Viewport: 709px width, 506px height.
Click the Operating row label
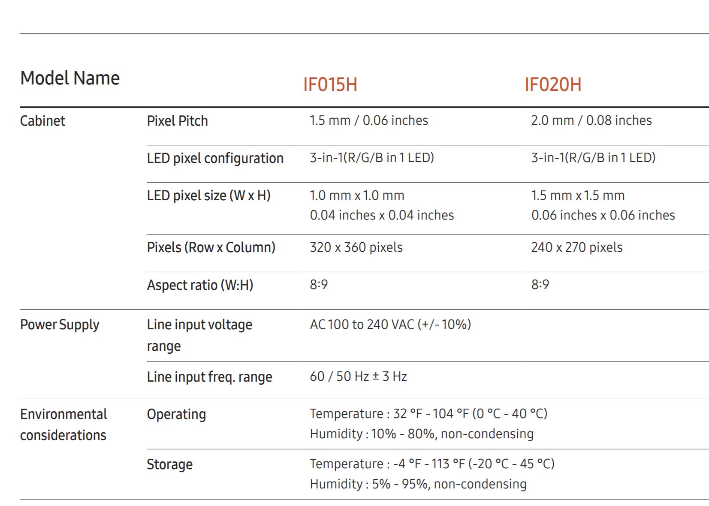[x=176, y=414]
